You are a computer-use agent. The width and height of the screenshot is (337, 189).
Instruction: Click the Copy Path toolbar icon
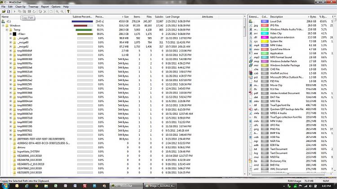click(x=20, y=11)
